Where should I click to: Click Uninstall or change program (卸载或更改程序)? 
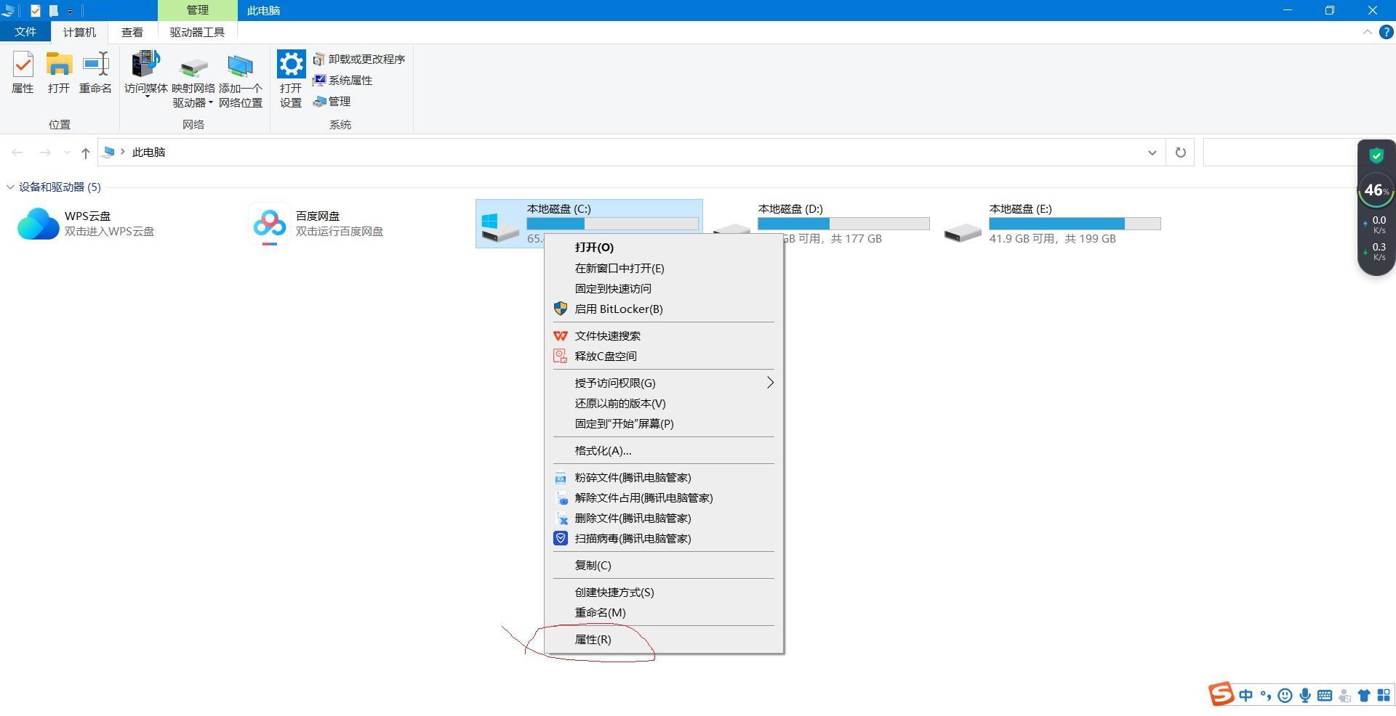click(x=359, y=60)
